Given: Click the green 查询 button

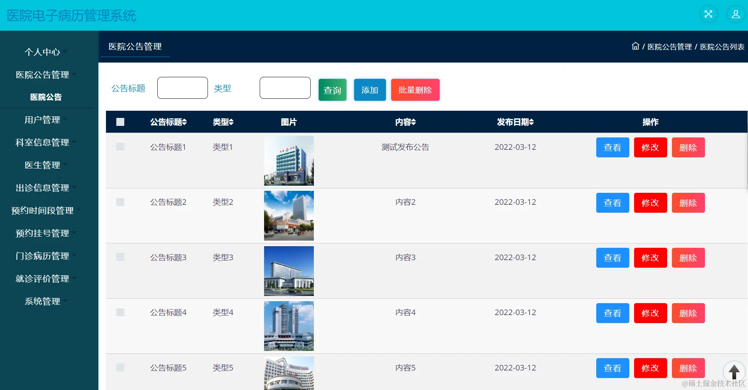Looking at the screenshot, I should (x=333, y=90).
